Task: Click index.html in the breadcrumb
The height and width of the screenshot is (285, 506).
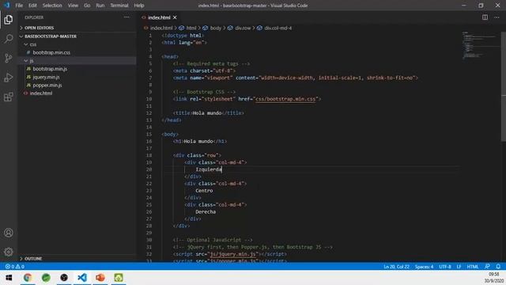Action: (x=161, y=28)
